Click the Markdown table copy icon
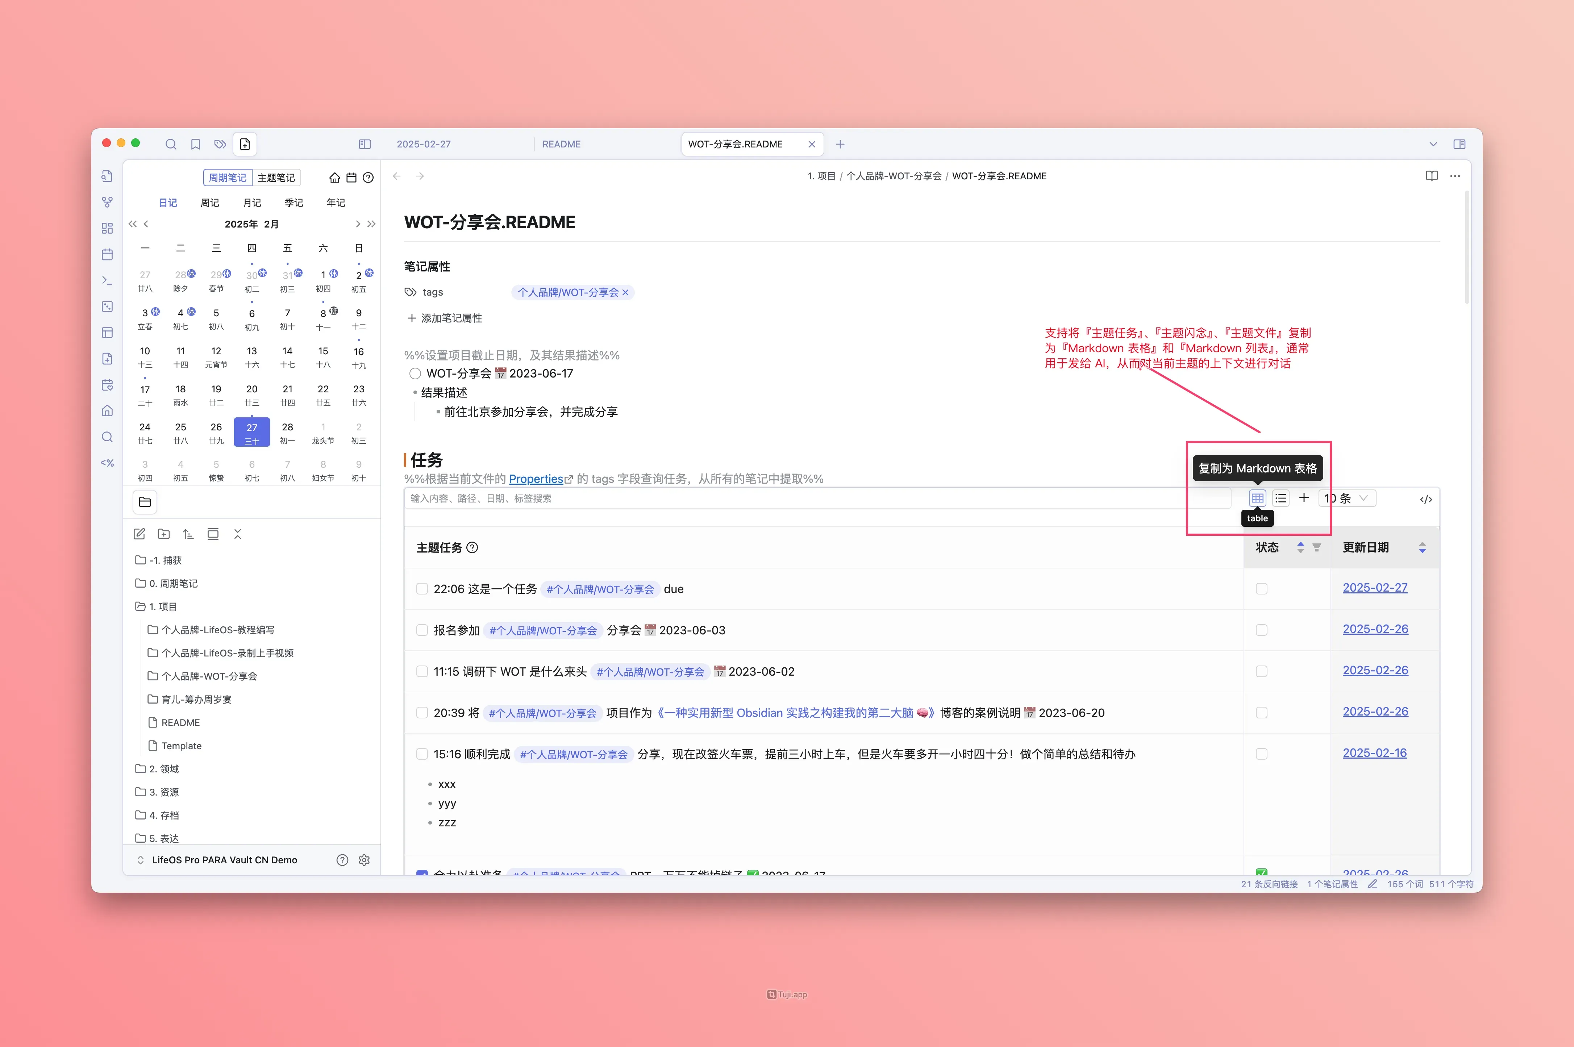 click(1257, 498)
